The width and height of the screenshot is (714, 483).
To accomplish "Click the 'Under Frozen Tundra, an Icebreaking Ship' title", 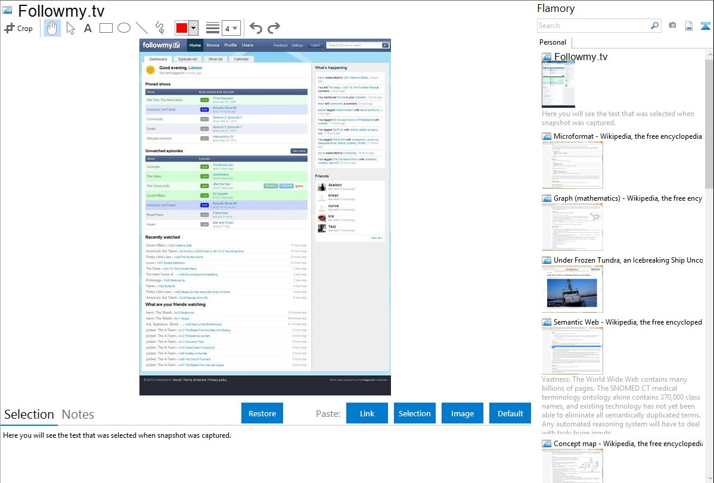I will tap(628, 260).
